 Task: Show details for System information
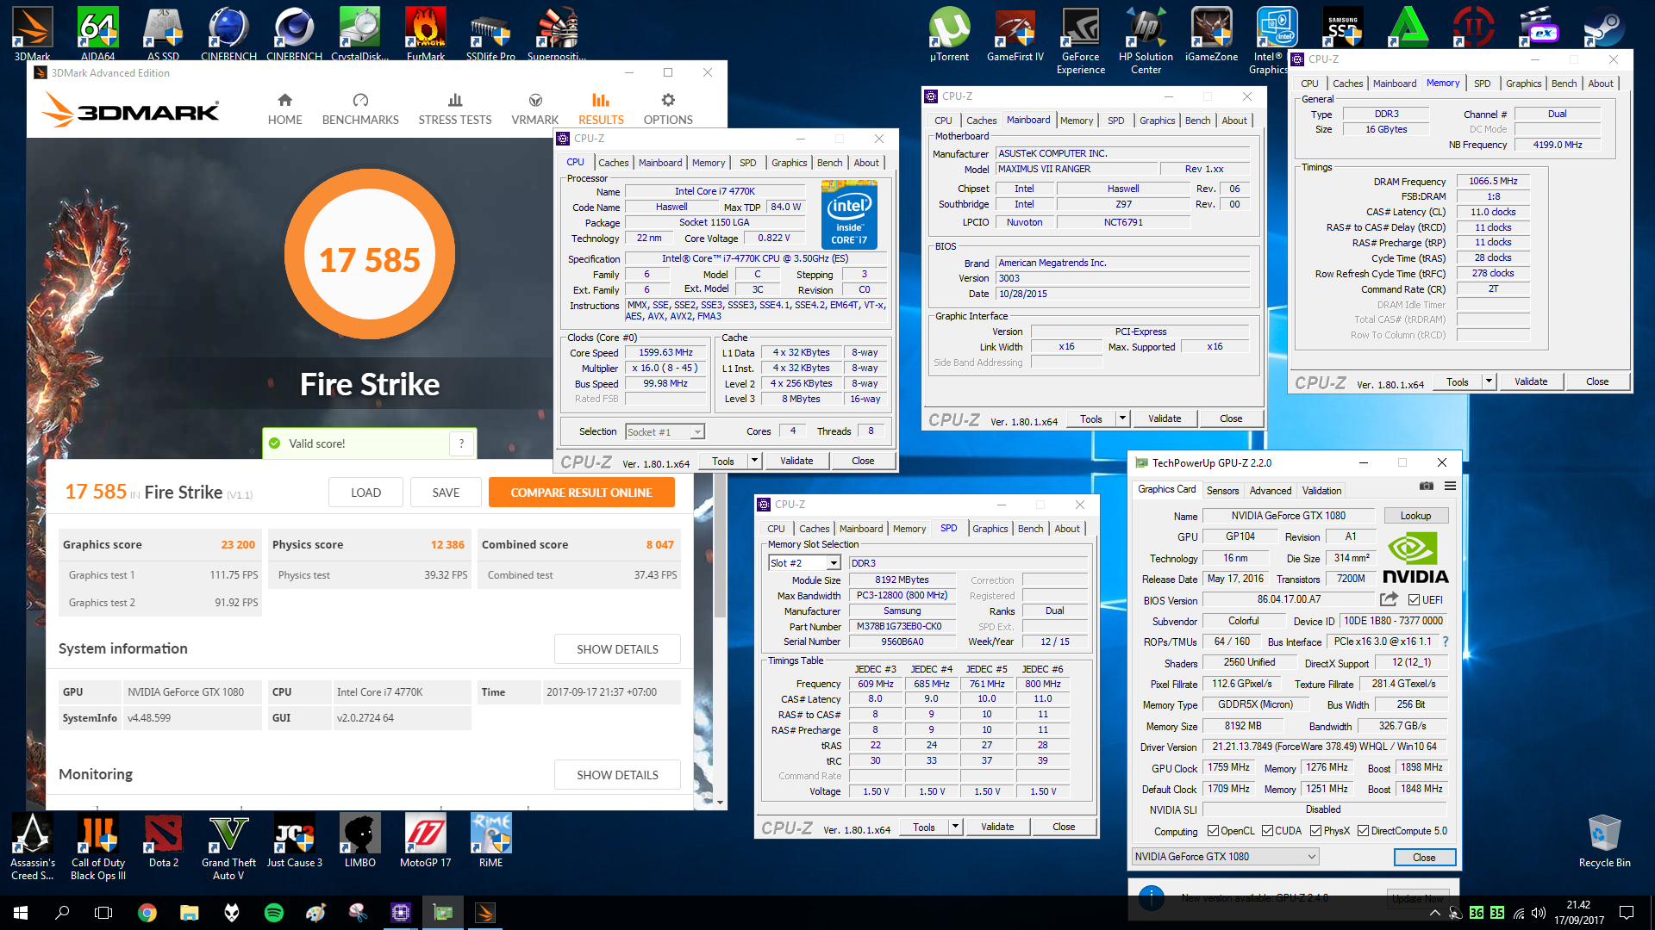pyautogui.click(x=617, y=649)
